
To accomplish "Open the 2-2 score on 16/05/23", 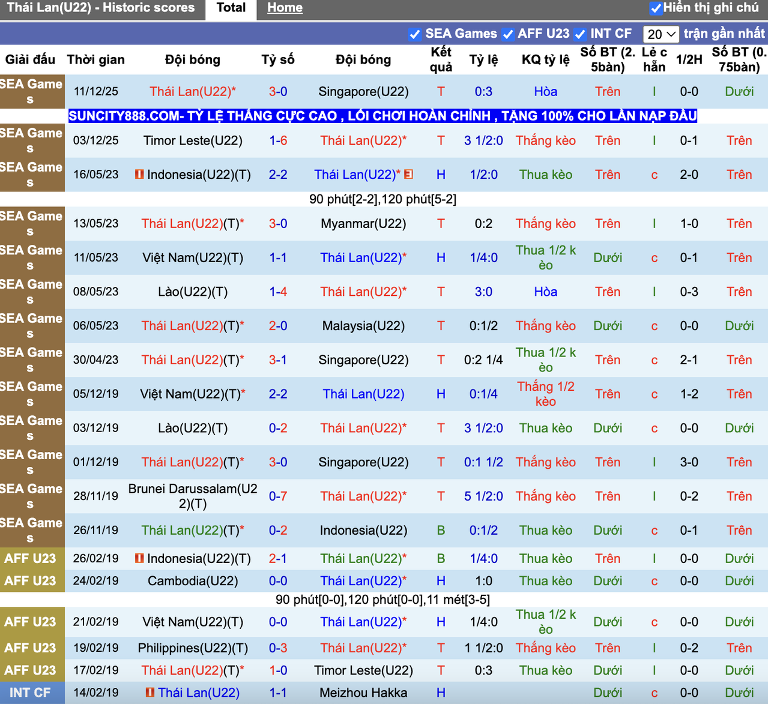I will coord(278,175).
